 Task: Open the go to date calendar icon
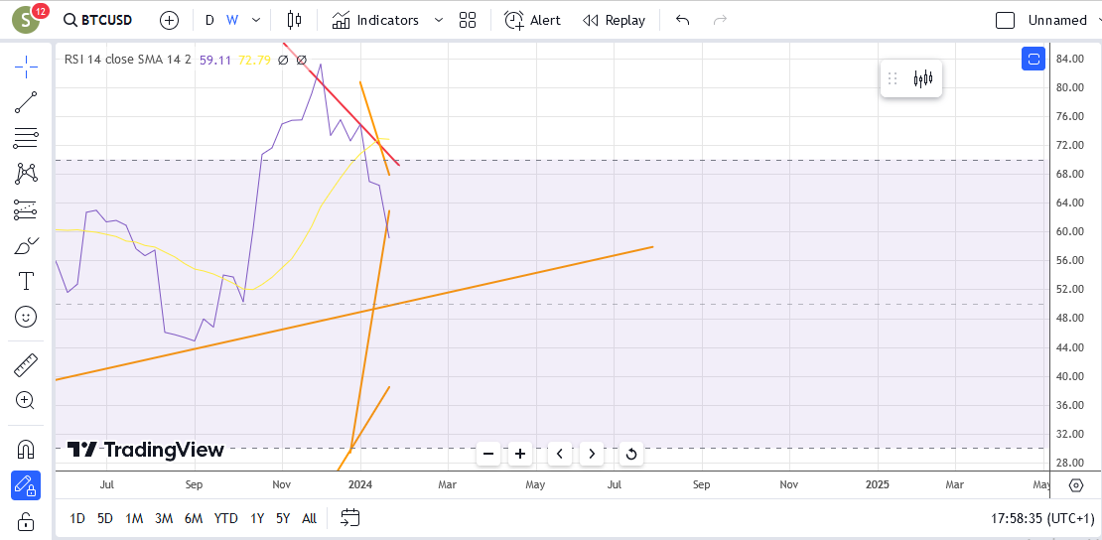tap(350, 519)
